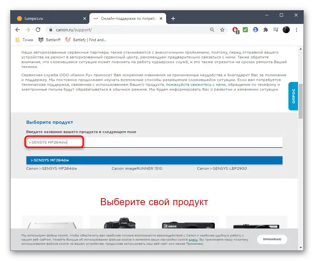314x261 pixels.
Task: Go back to the previous page
Action: point(18,30)
